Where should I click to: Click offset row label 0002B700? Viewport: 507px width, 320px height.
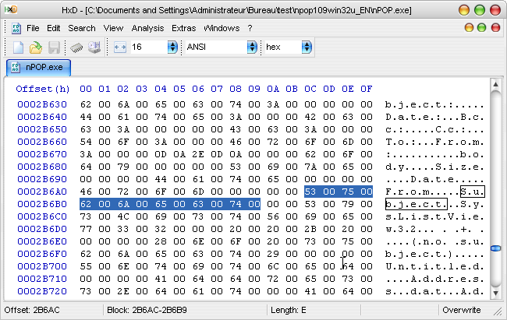pyautogui.click(x=42, y=266)
